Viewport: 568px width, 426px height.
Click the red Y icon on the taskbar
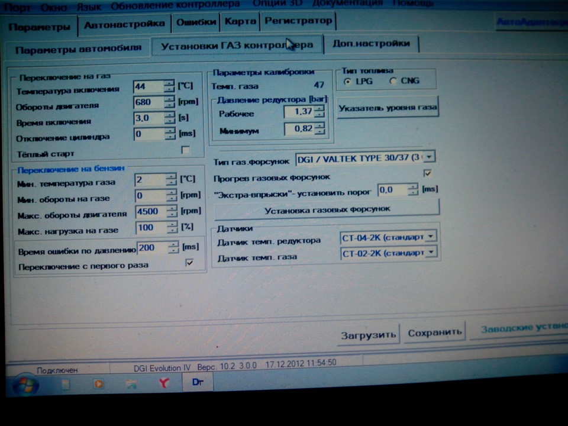(x=164, y=383)
